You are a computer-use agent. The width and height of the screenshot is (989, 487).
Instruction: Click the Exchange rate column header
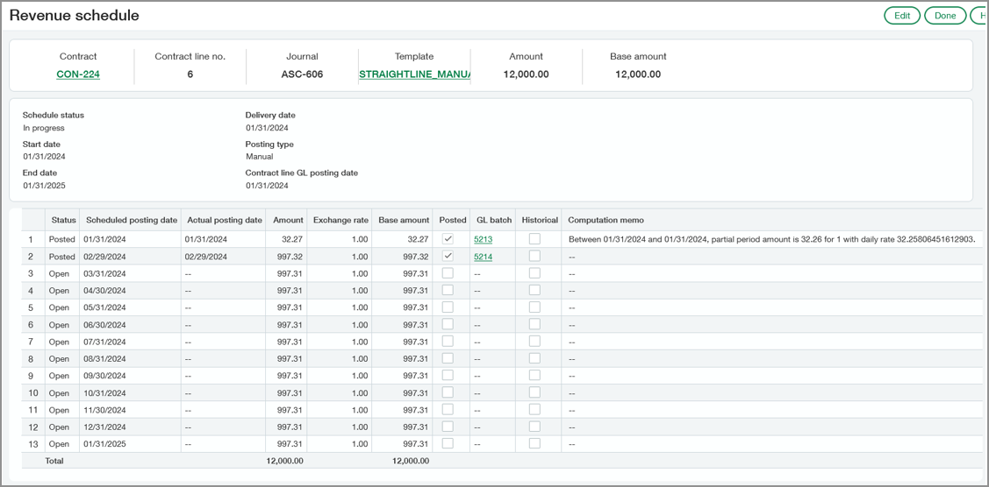(340, 220)
